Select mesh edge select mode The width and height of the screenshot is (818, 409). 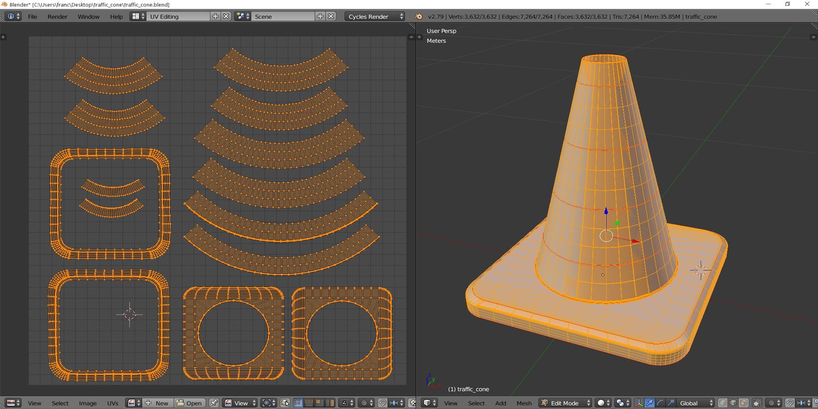point(733,403)
